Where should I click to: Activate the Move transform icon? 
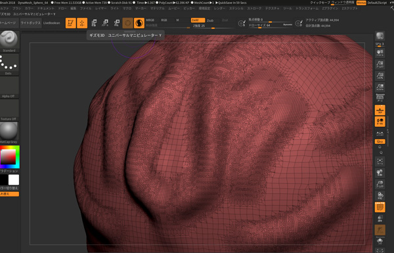click(x=94, y=23)
